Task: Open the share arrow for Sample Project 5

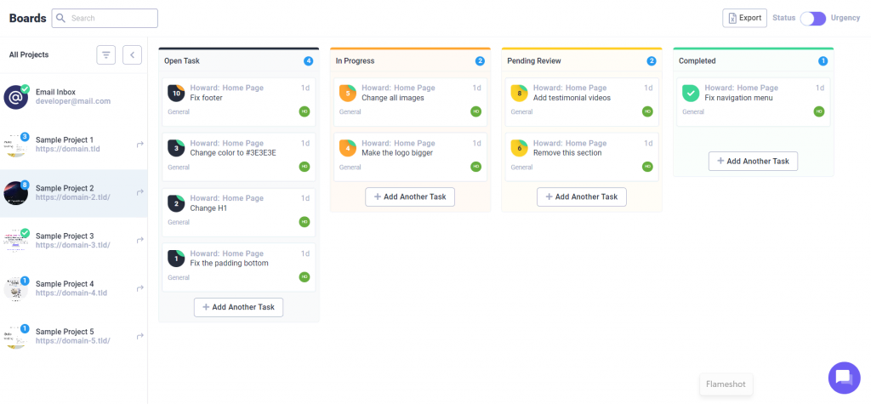Action: click(140, 336)
